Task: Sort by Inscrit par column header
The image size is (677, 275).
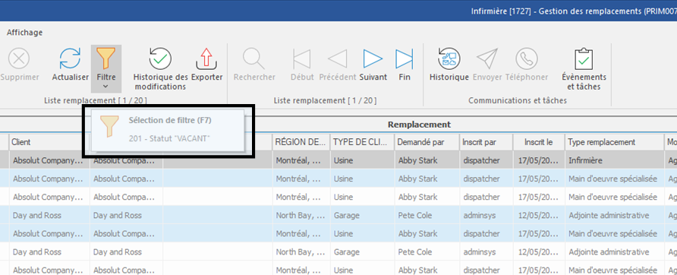Action: point(486,142)
